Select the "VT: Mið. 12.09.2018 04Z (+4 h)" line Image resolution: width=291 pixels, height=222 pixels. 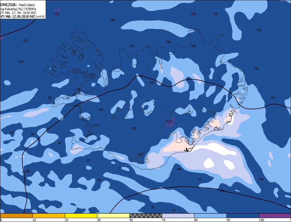(22, 17)
